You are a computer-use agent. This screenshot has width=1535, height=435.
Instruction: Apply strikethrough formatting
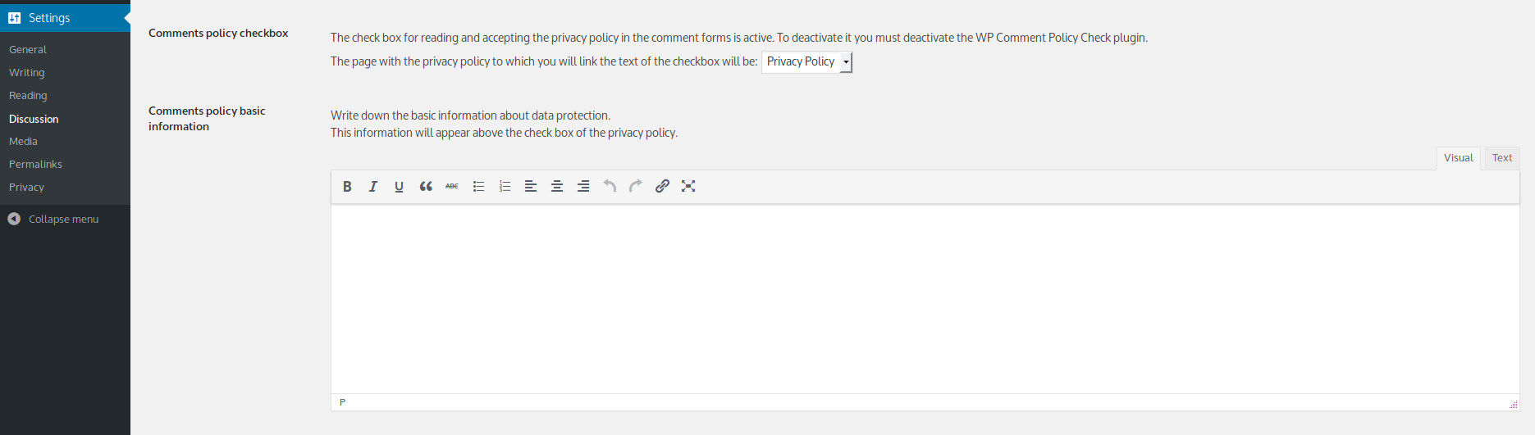pos(452,187)
